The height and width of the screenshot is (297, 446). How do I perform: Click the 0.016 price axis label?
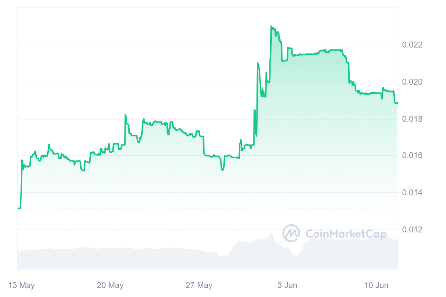point(413,156)
